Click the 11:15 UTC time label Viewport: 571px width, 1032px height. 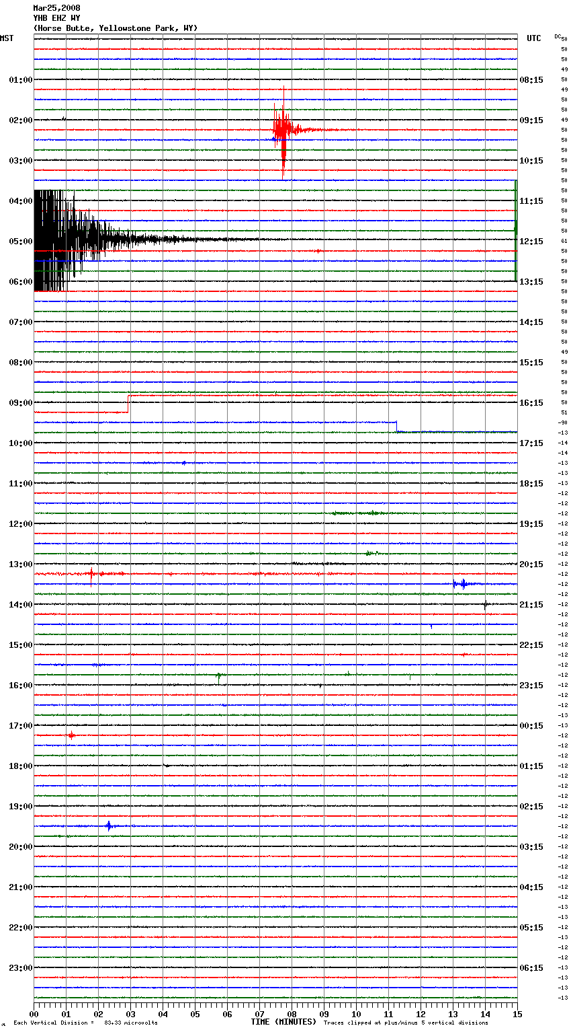click(x=531, y=201)
